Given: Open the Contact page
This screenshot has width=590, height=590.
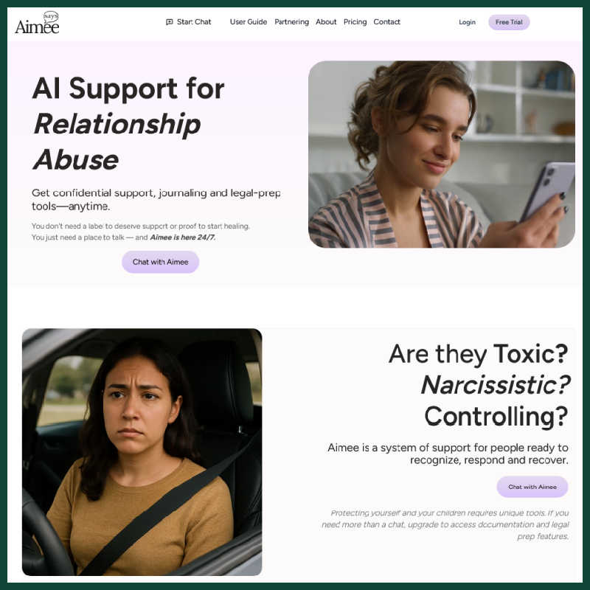Looking at the screenshot, I should [386, 22].
